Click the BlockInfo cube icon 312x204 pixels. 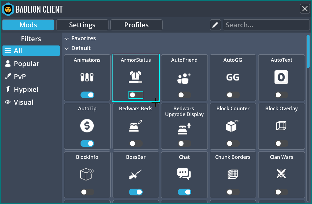point(87,174)
